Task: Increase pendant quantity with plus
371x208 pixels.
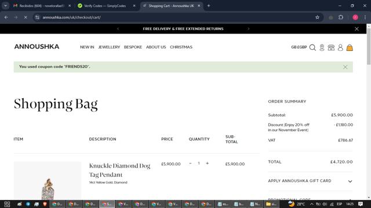Action: (208, 163)
